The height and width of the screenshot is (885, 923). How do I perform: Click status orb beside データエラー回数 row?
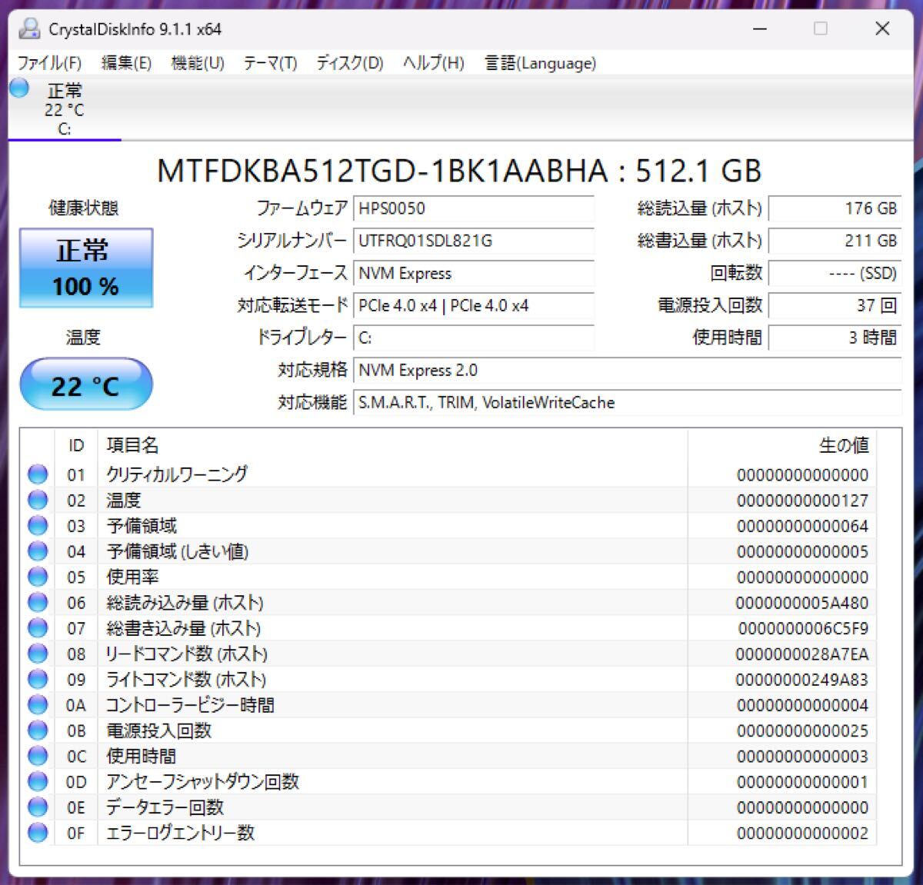click(x=38, y=807)
